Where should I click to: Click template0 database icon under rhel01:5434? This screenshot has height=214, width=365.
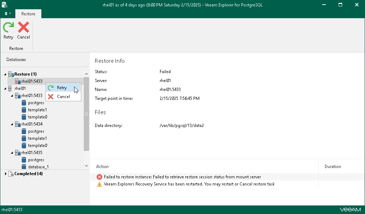coord(24,146)
